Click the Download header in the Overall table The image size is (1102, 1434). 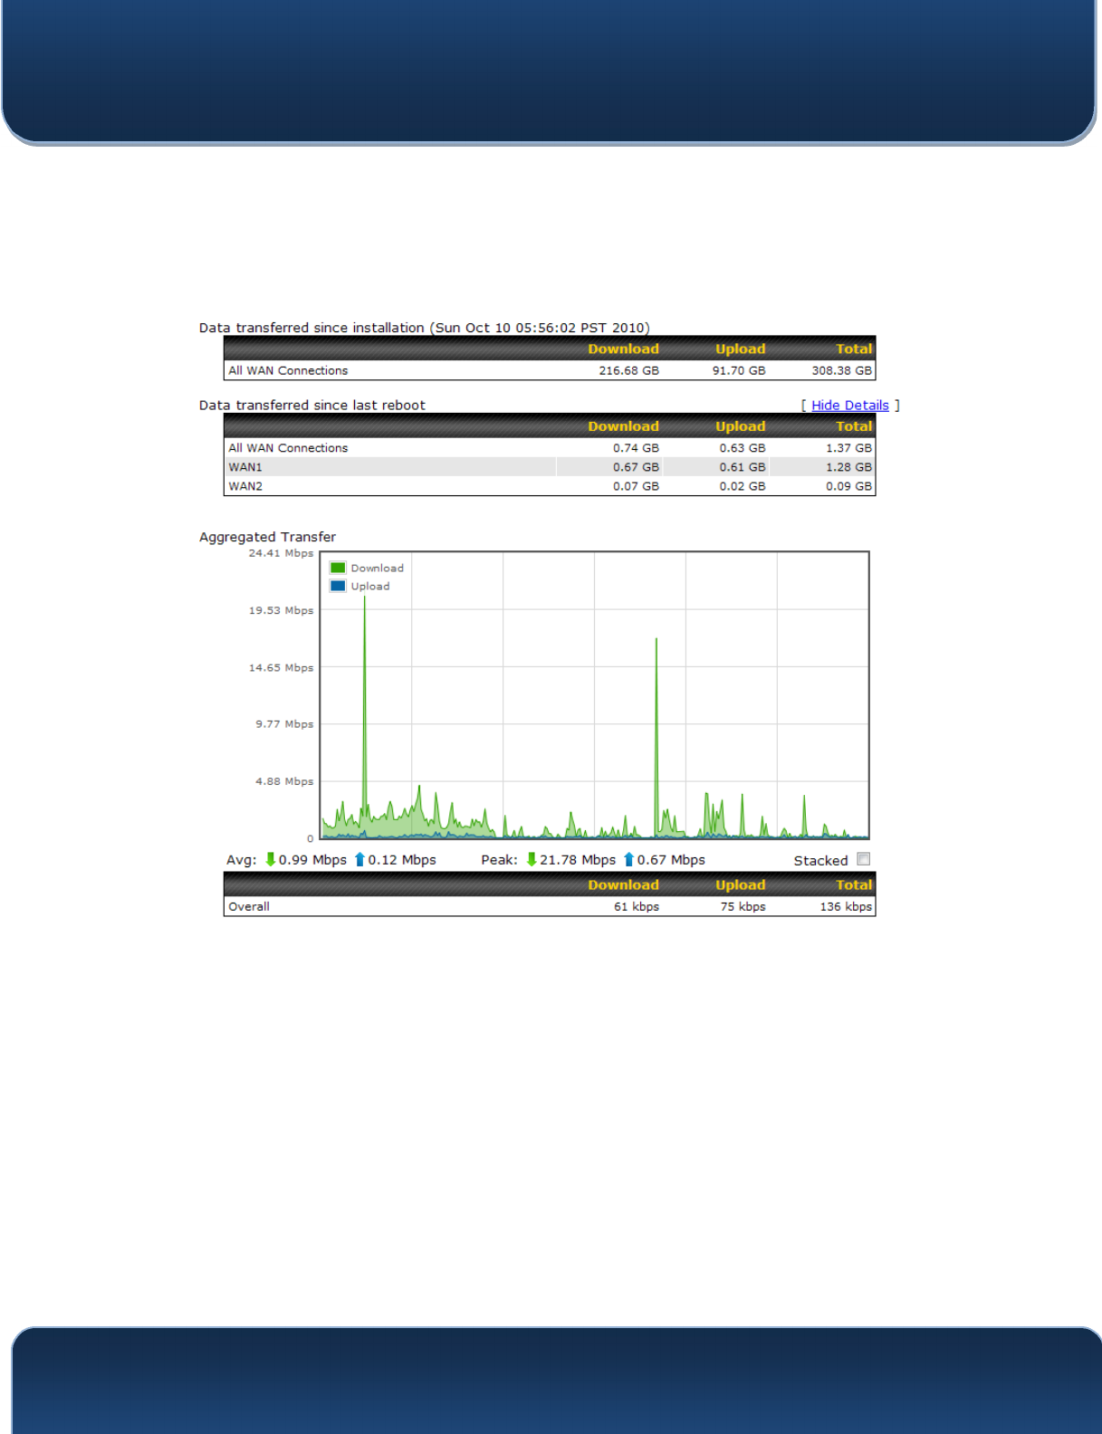pos(623,884)
